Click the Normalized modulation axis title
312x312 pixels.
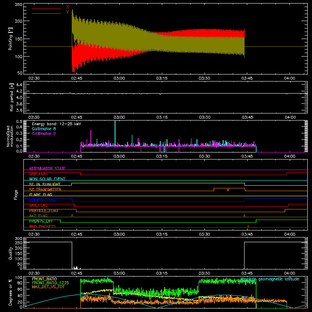10,136
